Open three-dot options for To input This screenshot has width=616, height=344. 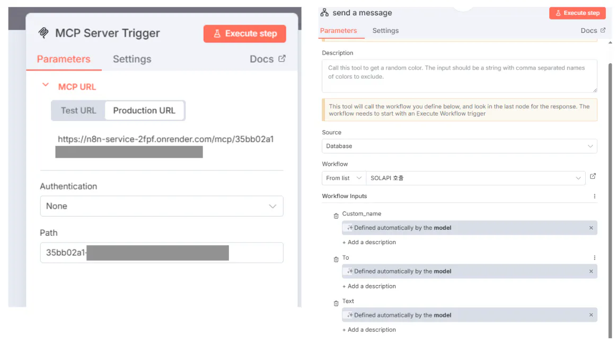point(594,258)
